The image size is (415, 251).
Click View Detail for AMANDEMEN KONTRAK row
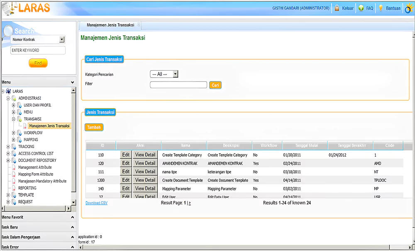145,163
